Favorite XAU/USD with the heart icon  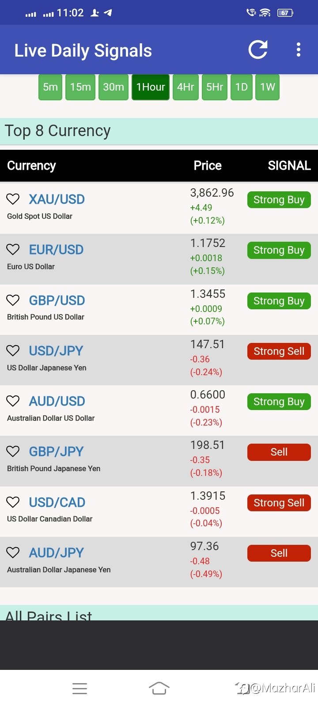(x=13, y=199)
